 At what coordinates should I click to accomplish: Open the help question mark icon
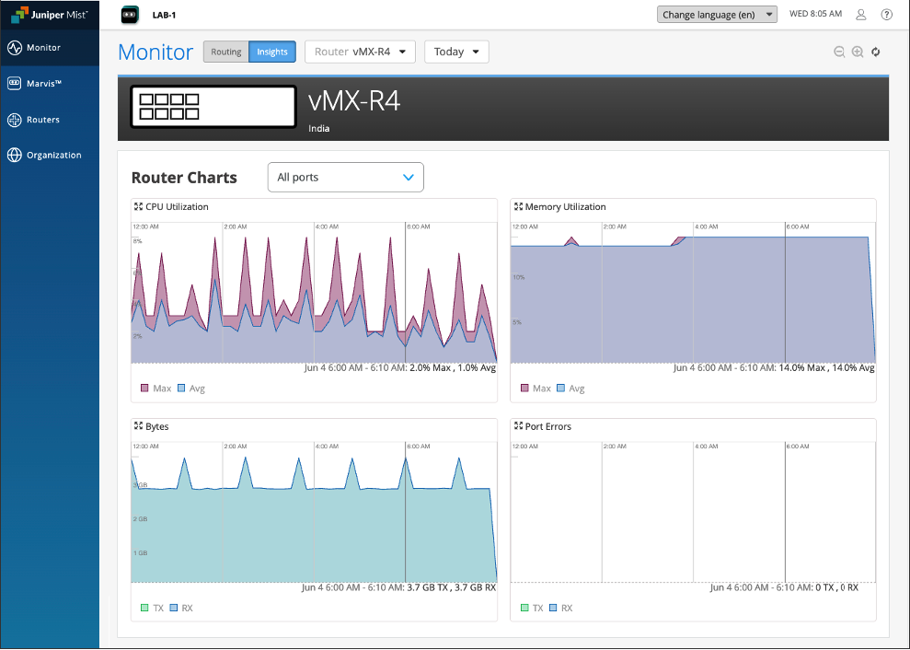(887, 15)
